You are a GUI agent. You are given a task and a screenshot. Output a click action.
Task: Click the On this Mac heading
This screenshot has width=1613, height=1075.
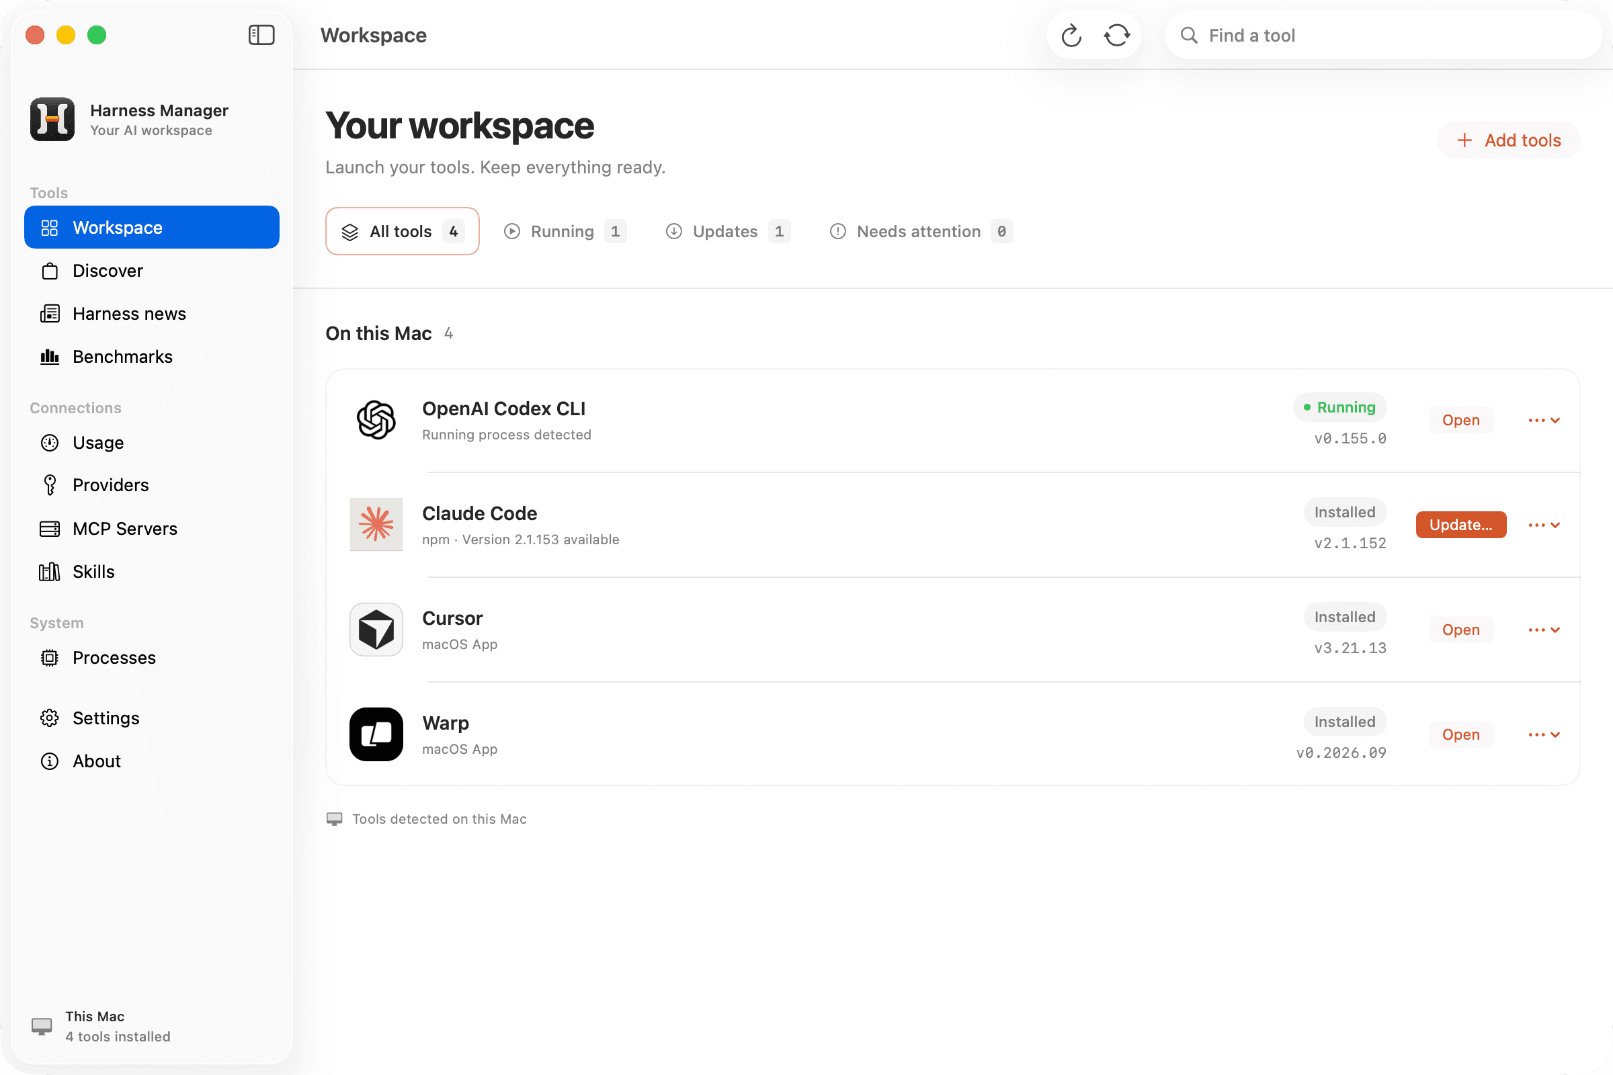[x=378, y=333]
